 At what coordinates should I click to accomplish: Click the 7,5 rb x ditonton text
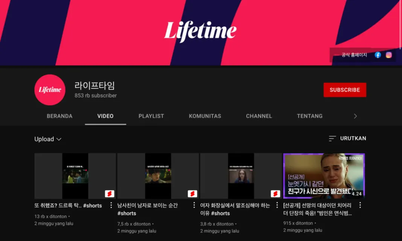coord(134,224)
